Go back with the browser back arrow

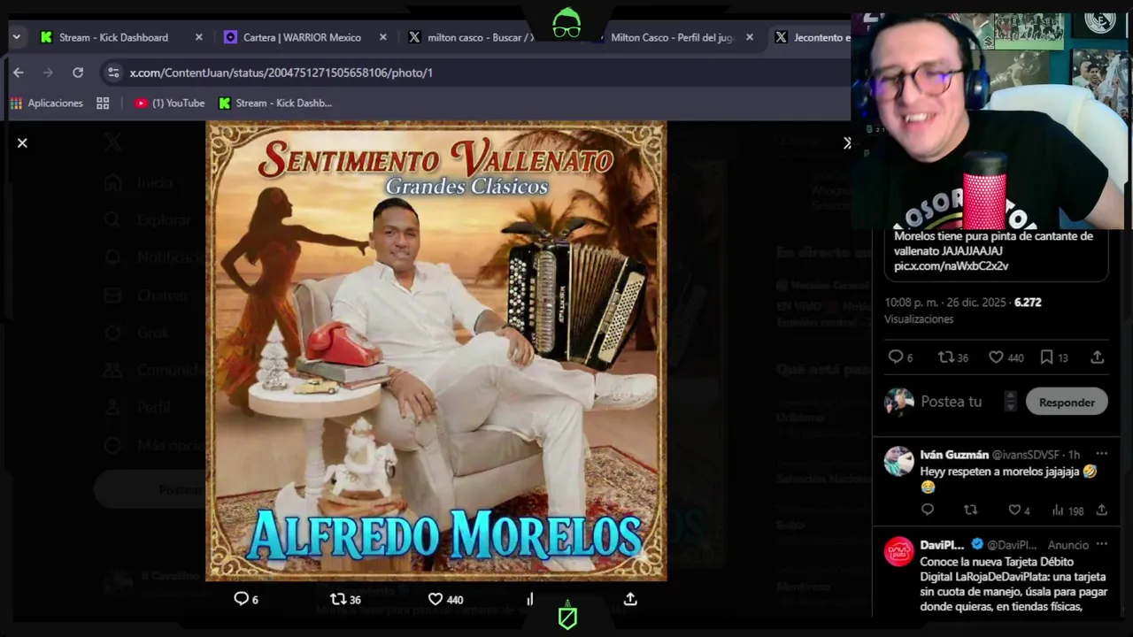(x=18, y=73)
